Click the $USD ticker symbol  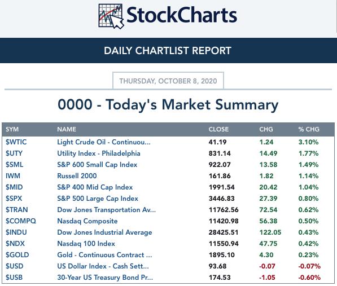click(15, 266)
